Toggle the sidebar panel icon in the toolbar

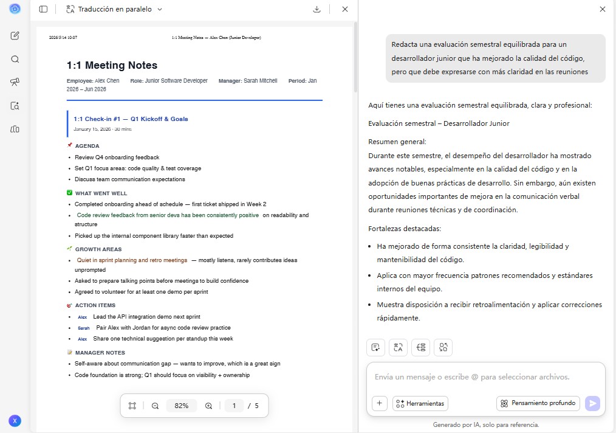tap(43, 9)
